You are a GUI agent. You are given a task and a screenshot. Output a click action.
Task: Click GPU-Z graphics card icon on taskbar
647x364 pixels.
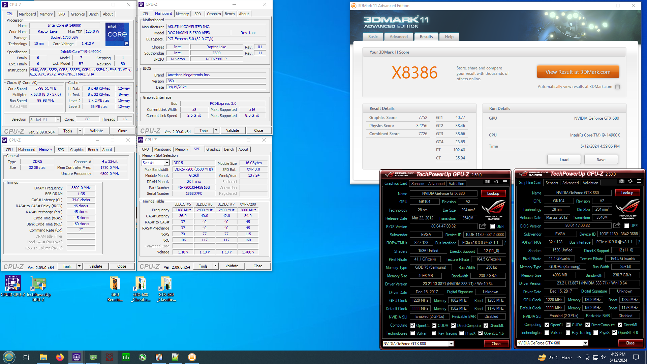[93, 357]
